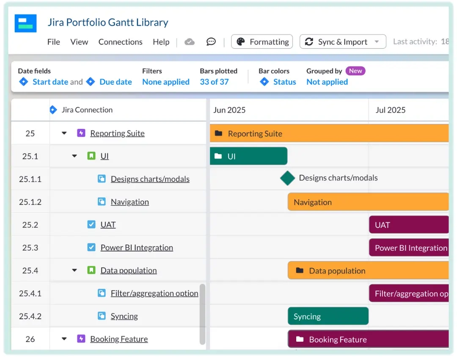Click the purple epic icon beside Reporting Suite
The image size is (457, 357).
pyautogui.click(x=81, y=133)
